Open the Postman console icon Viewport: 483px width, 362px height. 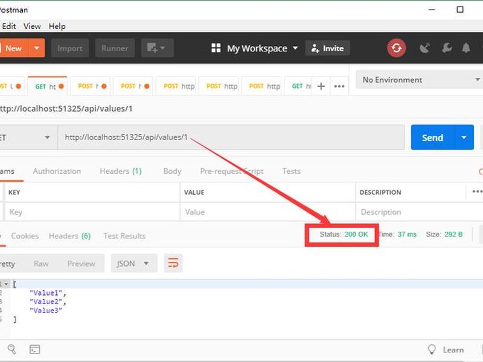coord(34,349)
